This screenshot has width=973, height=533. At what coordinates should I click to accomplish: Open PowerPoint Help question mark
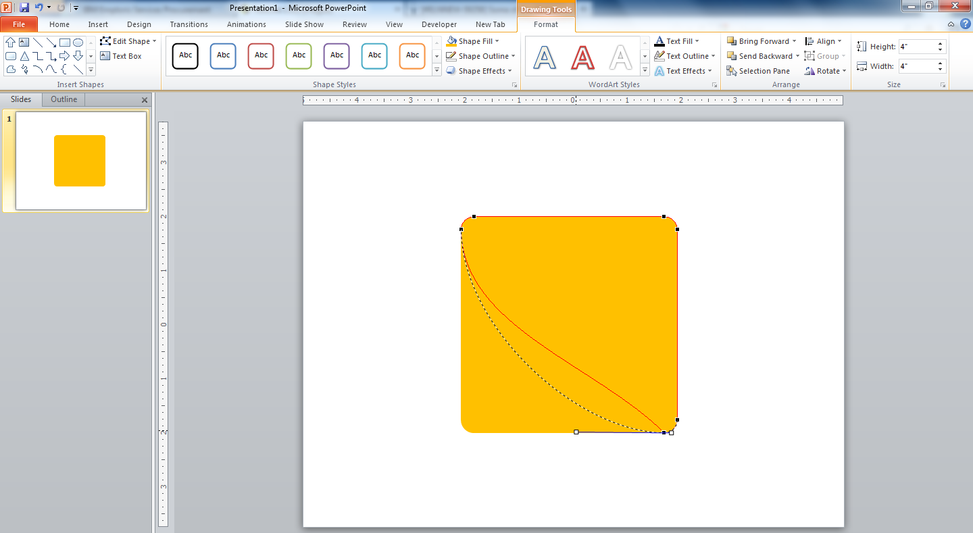point(964,24)
